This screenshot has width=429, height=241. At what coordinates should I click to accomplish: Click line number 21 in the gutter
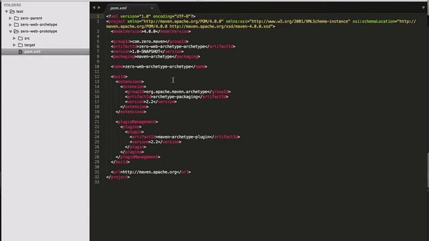click(97, 122)
